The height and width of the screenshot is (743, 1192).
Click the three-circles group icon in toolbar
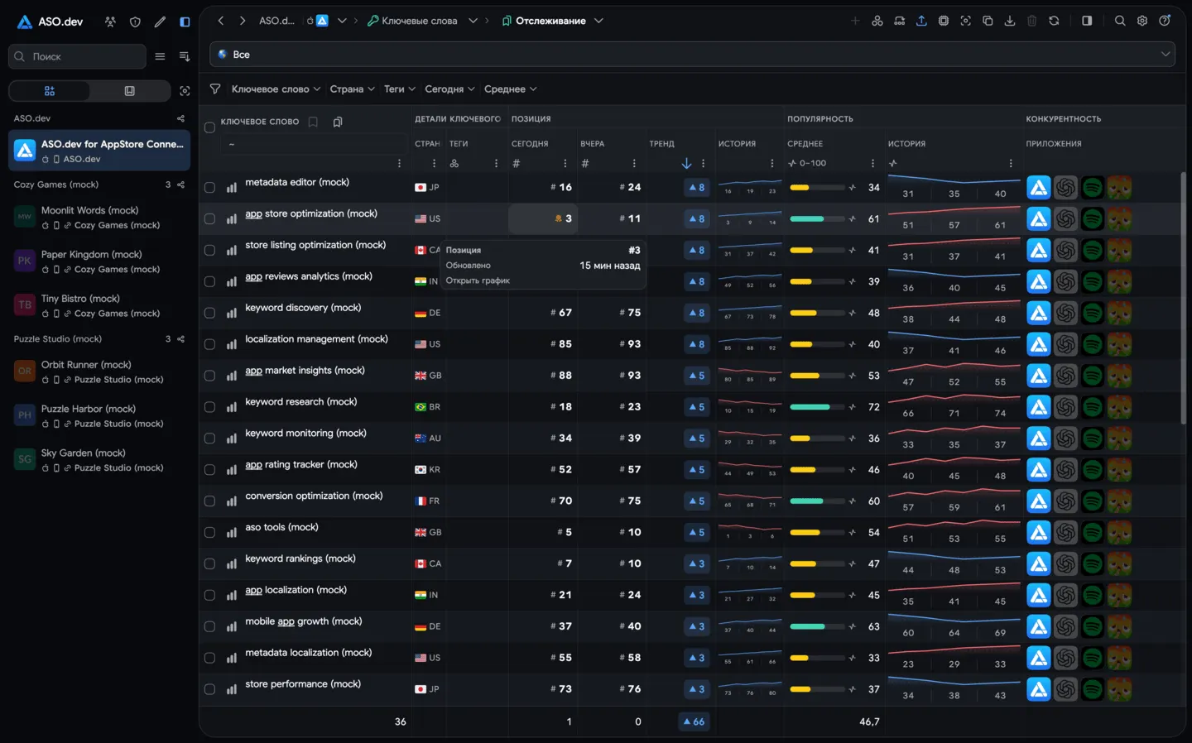point(877,21)
